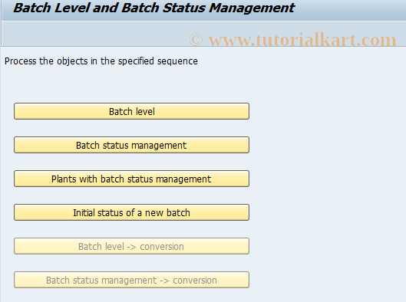Image resolution: width=406 pixels, height=302 pixels.
Task: Click greyed-out Batch status management -> conversion
Action: click(x=131, y=280)
